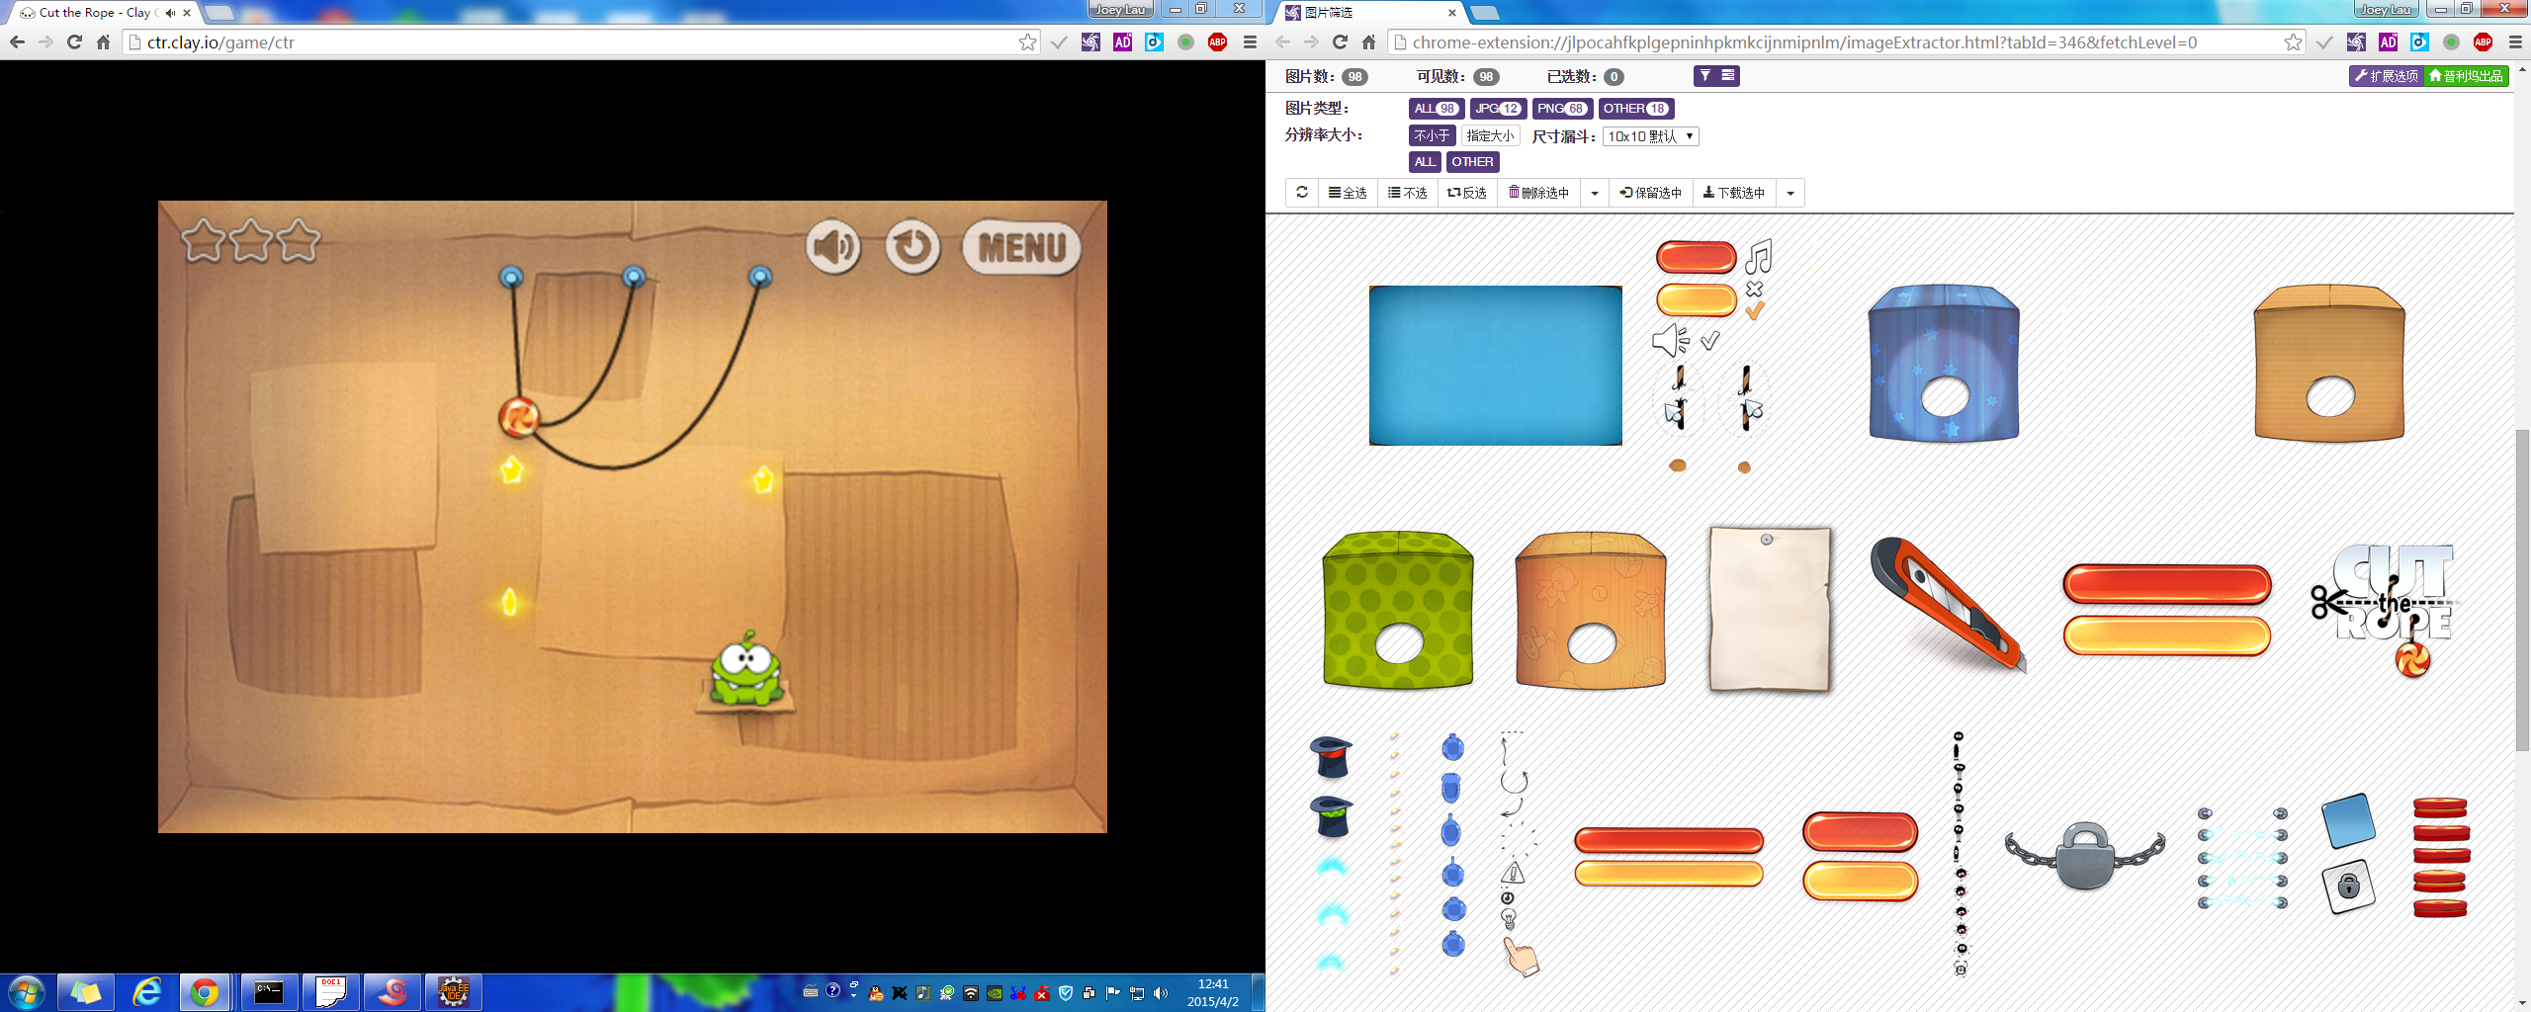The width and height of the screenshot is (2531, 1012).
Task: Select 不小于 resolution mode
Action: click(x=1432, y=135)
